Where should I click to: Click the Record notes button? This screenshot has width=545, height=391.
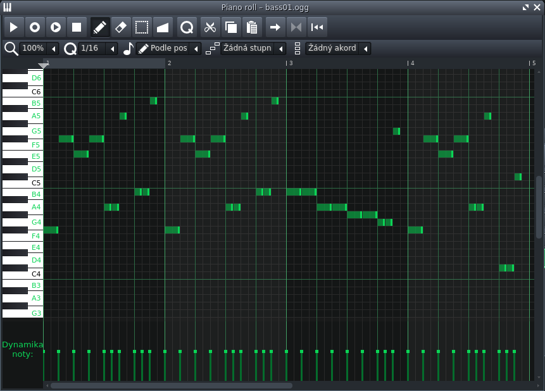pyautogui.click(x=35, y=27)
